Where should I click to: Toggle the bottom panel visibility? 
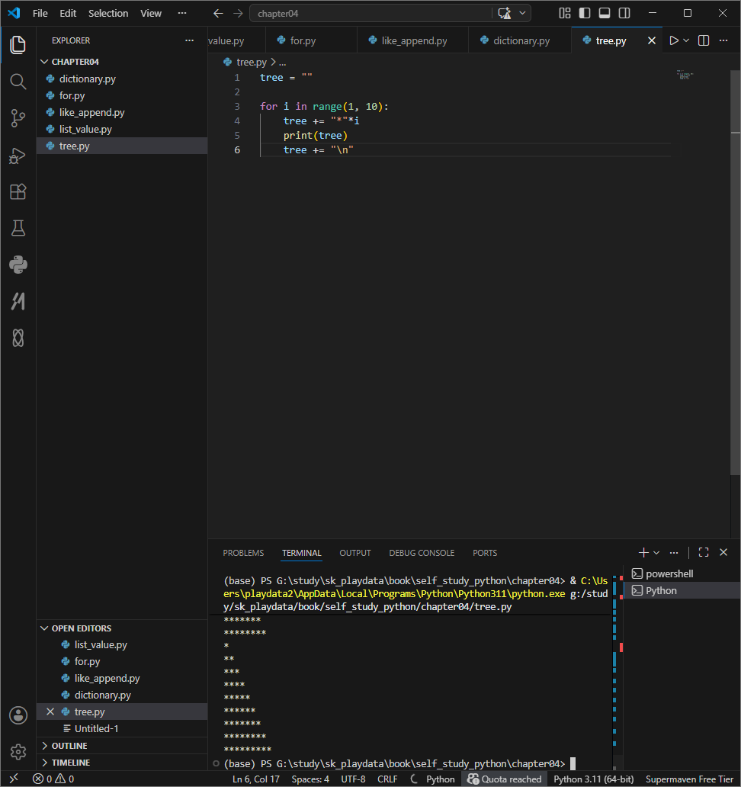[605, 13]
